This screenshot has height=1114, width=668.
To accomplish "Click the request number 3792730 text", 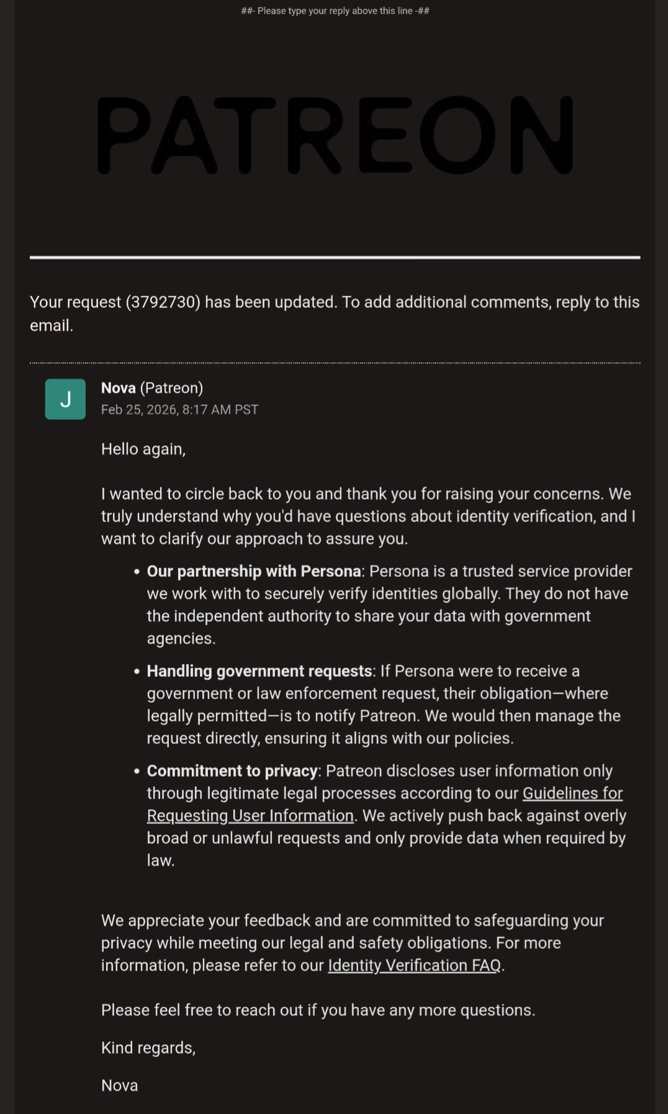I will point(163,302).
